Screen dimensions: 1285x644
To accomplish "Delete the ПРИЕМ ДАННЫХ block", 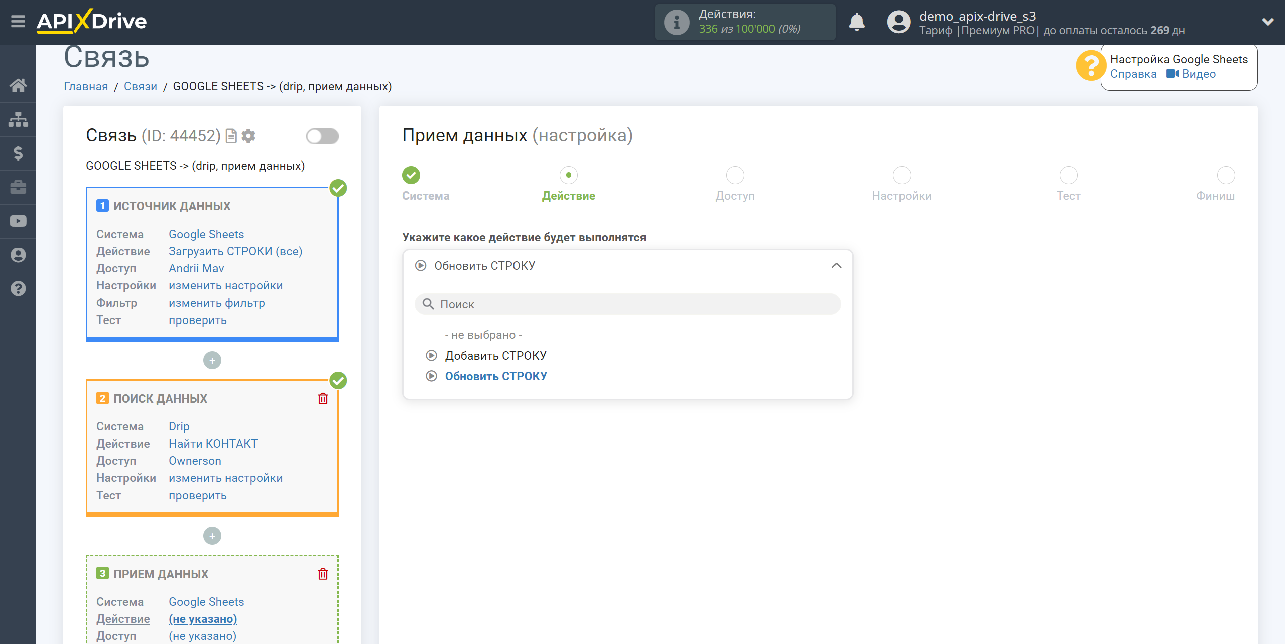I will tap(323, 574).
